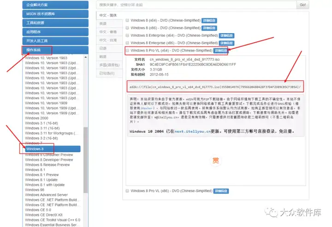
Task: Click the ed2k download link text box
Action: [215, 87]
